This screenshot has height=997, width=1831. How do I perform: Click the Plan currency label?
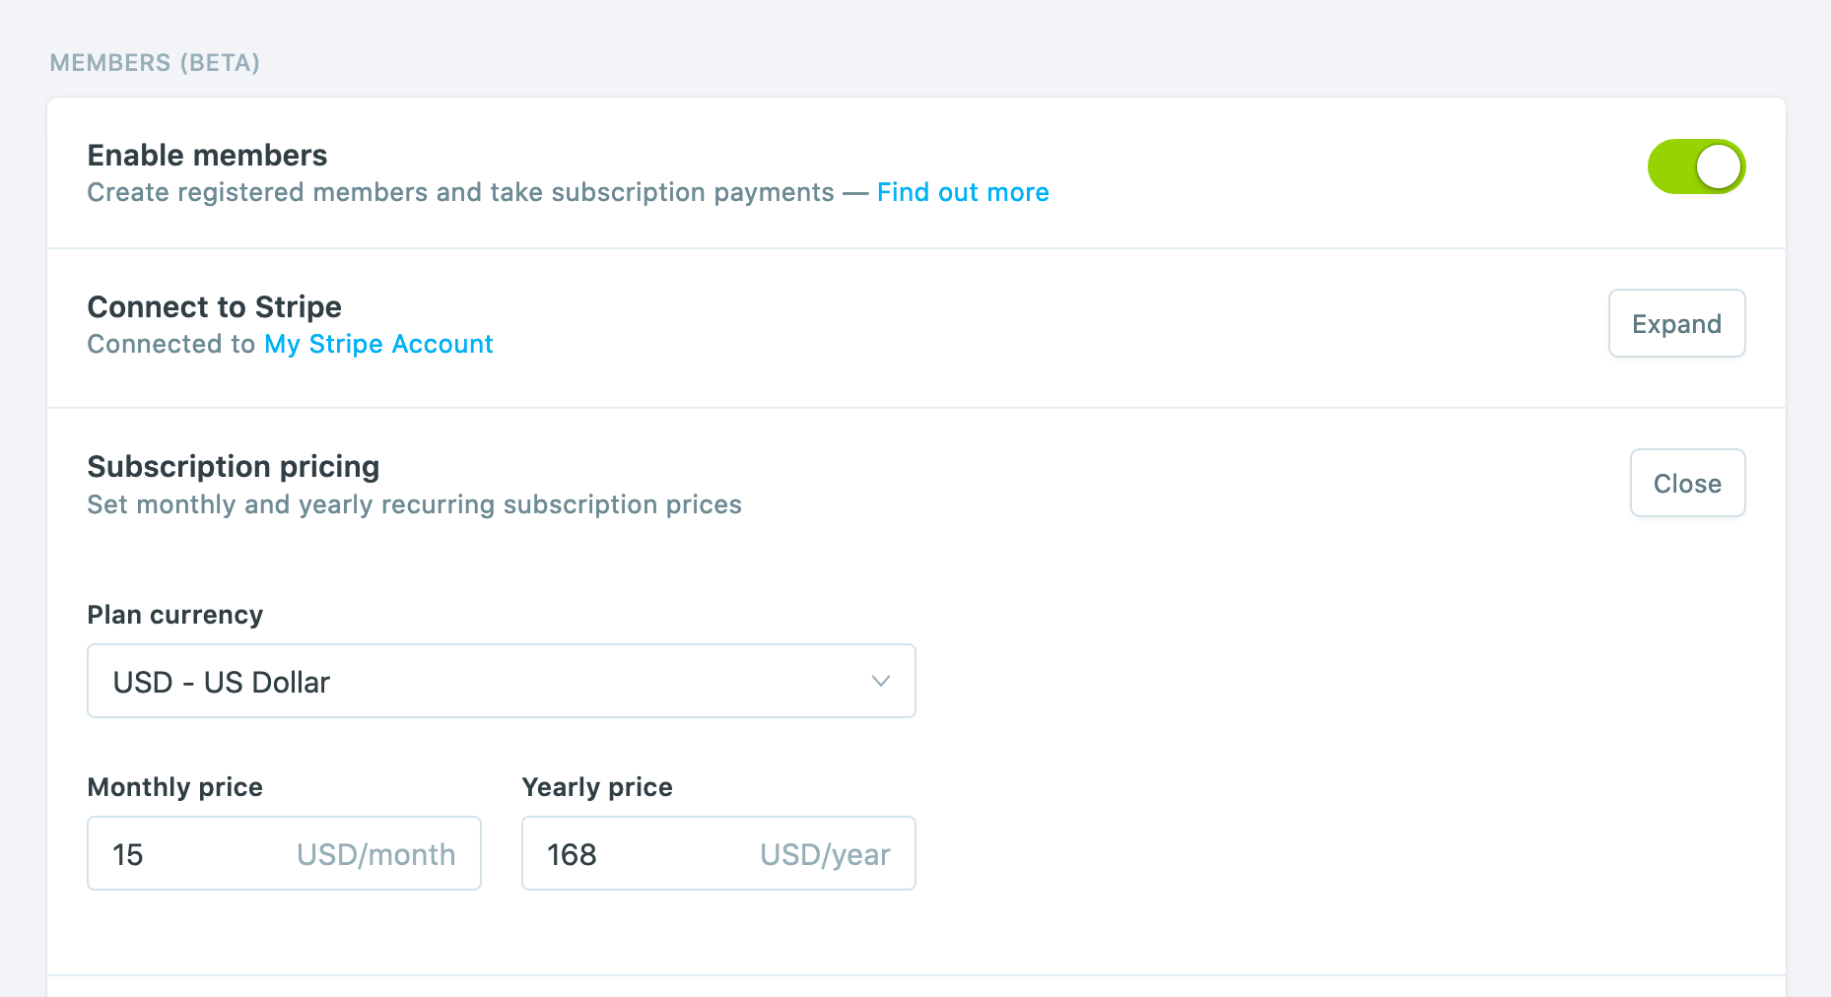174,615
